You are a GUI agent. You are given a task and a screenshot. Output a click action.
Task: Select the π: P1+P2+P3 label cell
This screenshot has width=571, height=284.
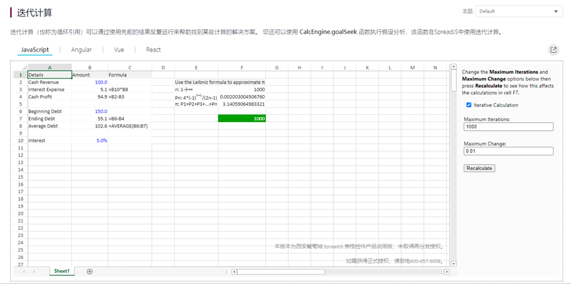tap(196, 104)
